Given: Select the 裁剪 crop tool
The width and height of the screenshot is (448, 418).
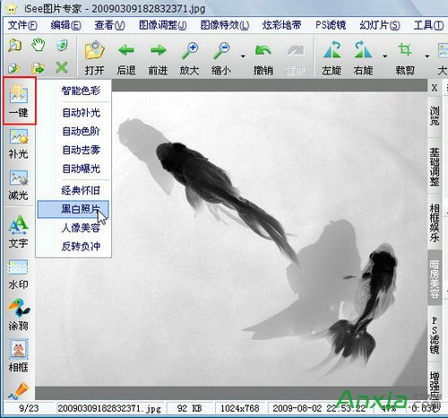Looking at the screenshot, I should (x=405, y=49).
